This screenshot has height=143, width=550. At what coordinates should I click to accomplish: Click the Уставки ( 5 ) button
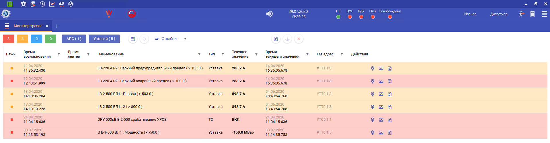coord(104,39)
